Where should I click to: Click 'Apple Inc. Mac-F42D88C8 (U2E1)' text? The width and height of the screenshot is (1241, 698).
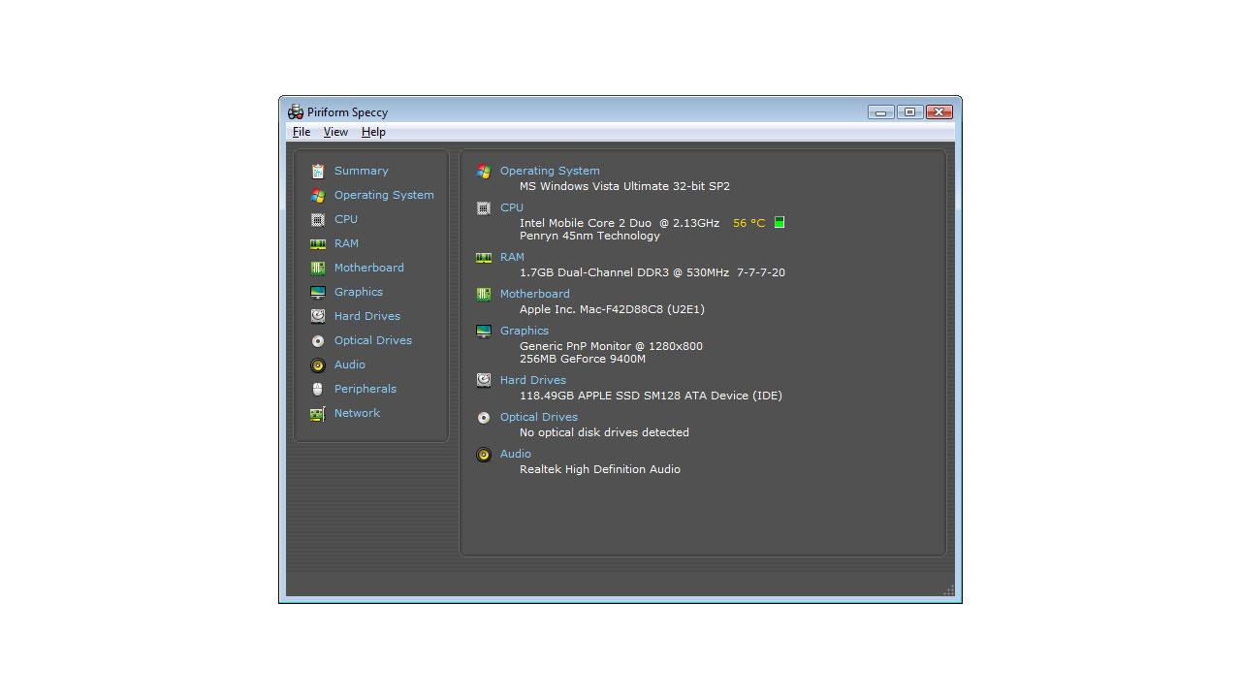click(x=612, y=309)
